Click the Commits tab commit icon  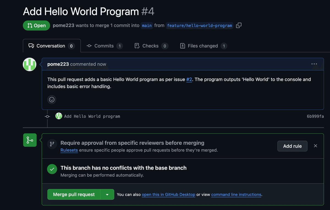[89, 46]
